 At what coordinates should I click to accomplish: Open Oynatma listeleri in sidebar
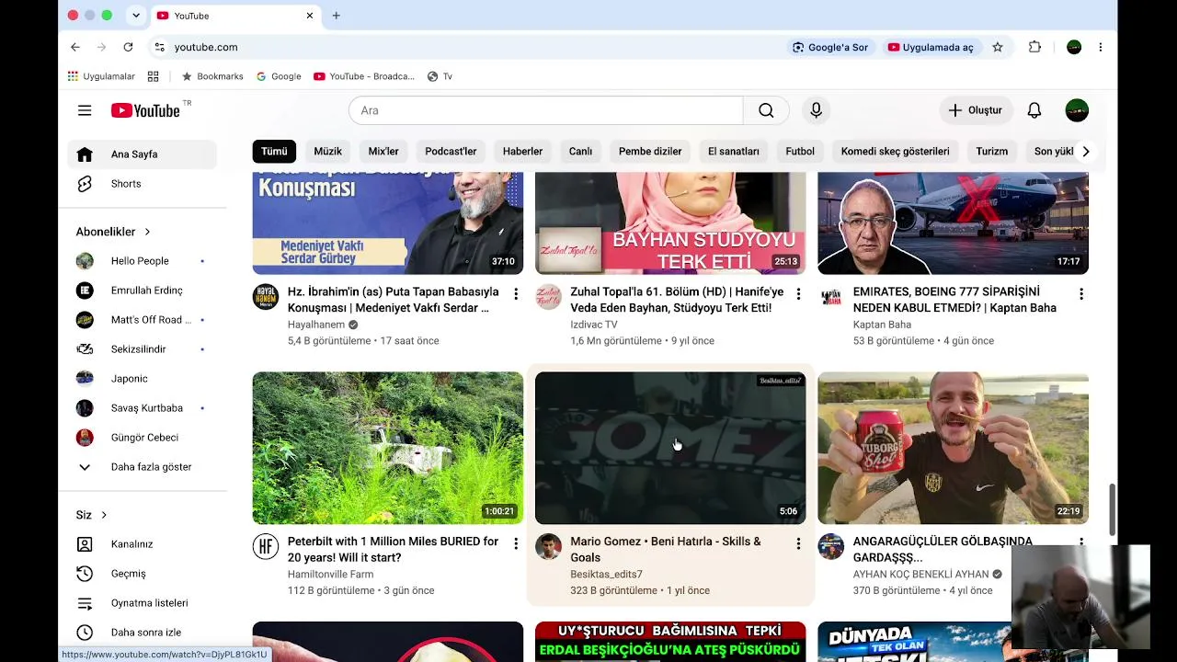point(142,603)
